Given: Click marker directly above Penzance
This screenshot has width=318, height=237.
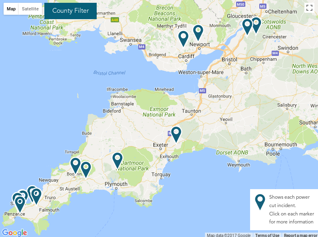Looking at the screenshot, I should pos(20,204).
